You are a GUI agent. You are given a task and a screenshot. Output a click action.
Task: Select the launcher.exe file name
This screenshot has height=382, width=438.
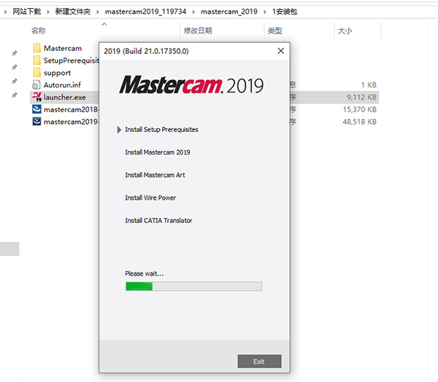(x=65, y=97)
